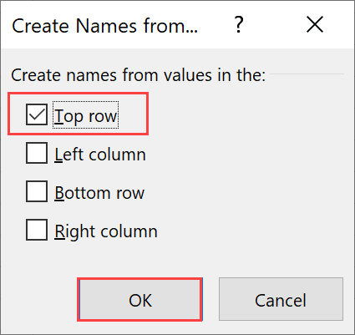355x335 pixels.
Task: Select the "Left column" label text
Action: point(100,155)
